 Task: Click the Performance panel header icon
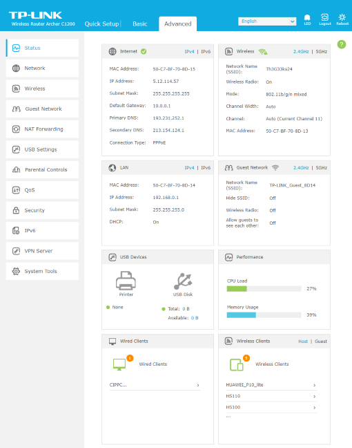pos(228,257)
